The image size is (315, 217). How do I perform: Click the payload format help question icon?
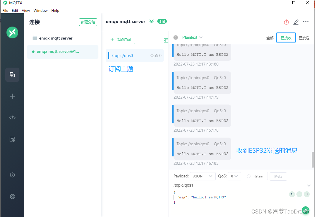coord(176,37)
